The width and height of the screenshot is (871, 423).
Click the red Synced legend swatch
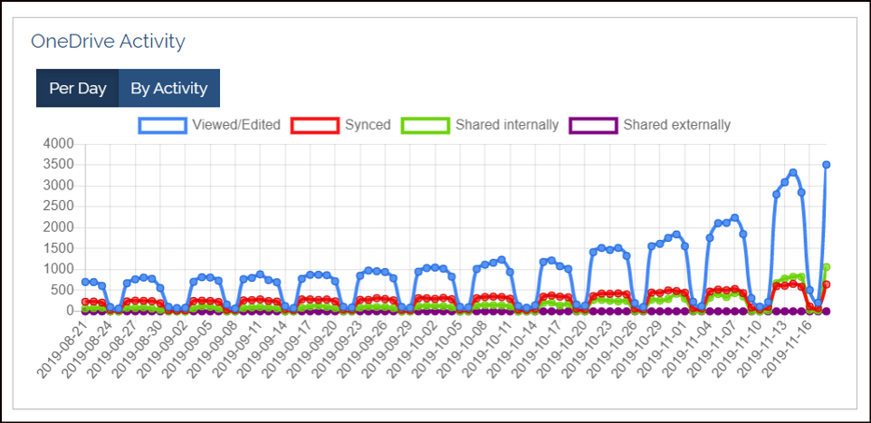pos(314,125)
